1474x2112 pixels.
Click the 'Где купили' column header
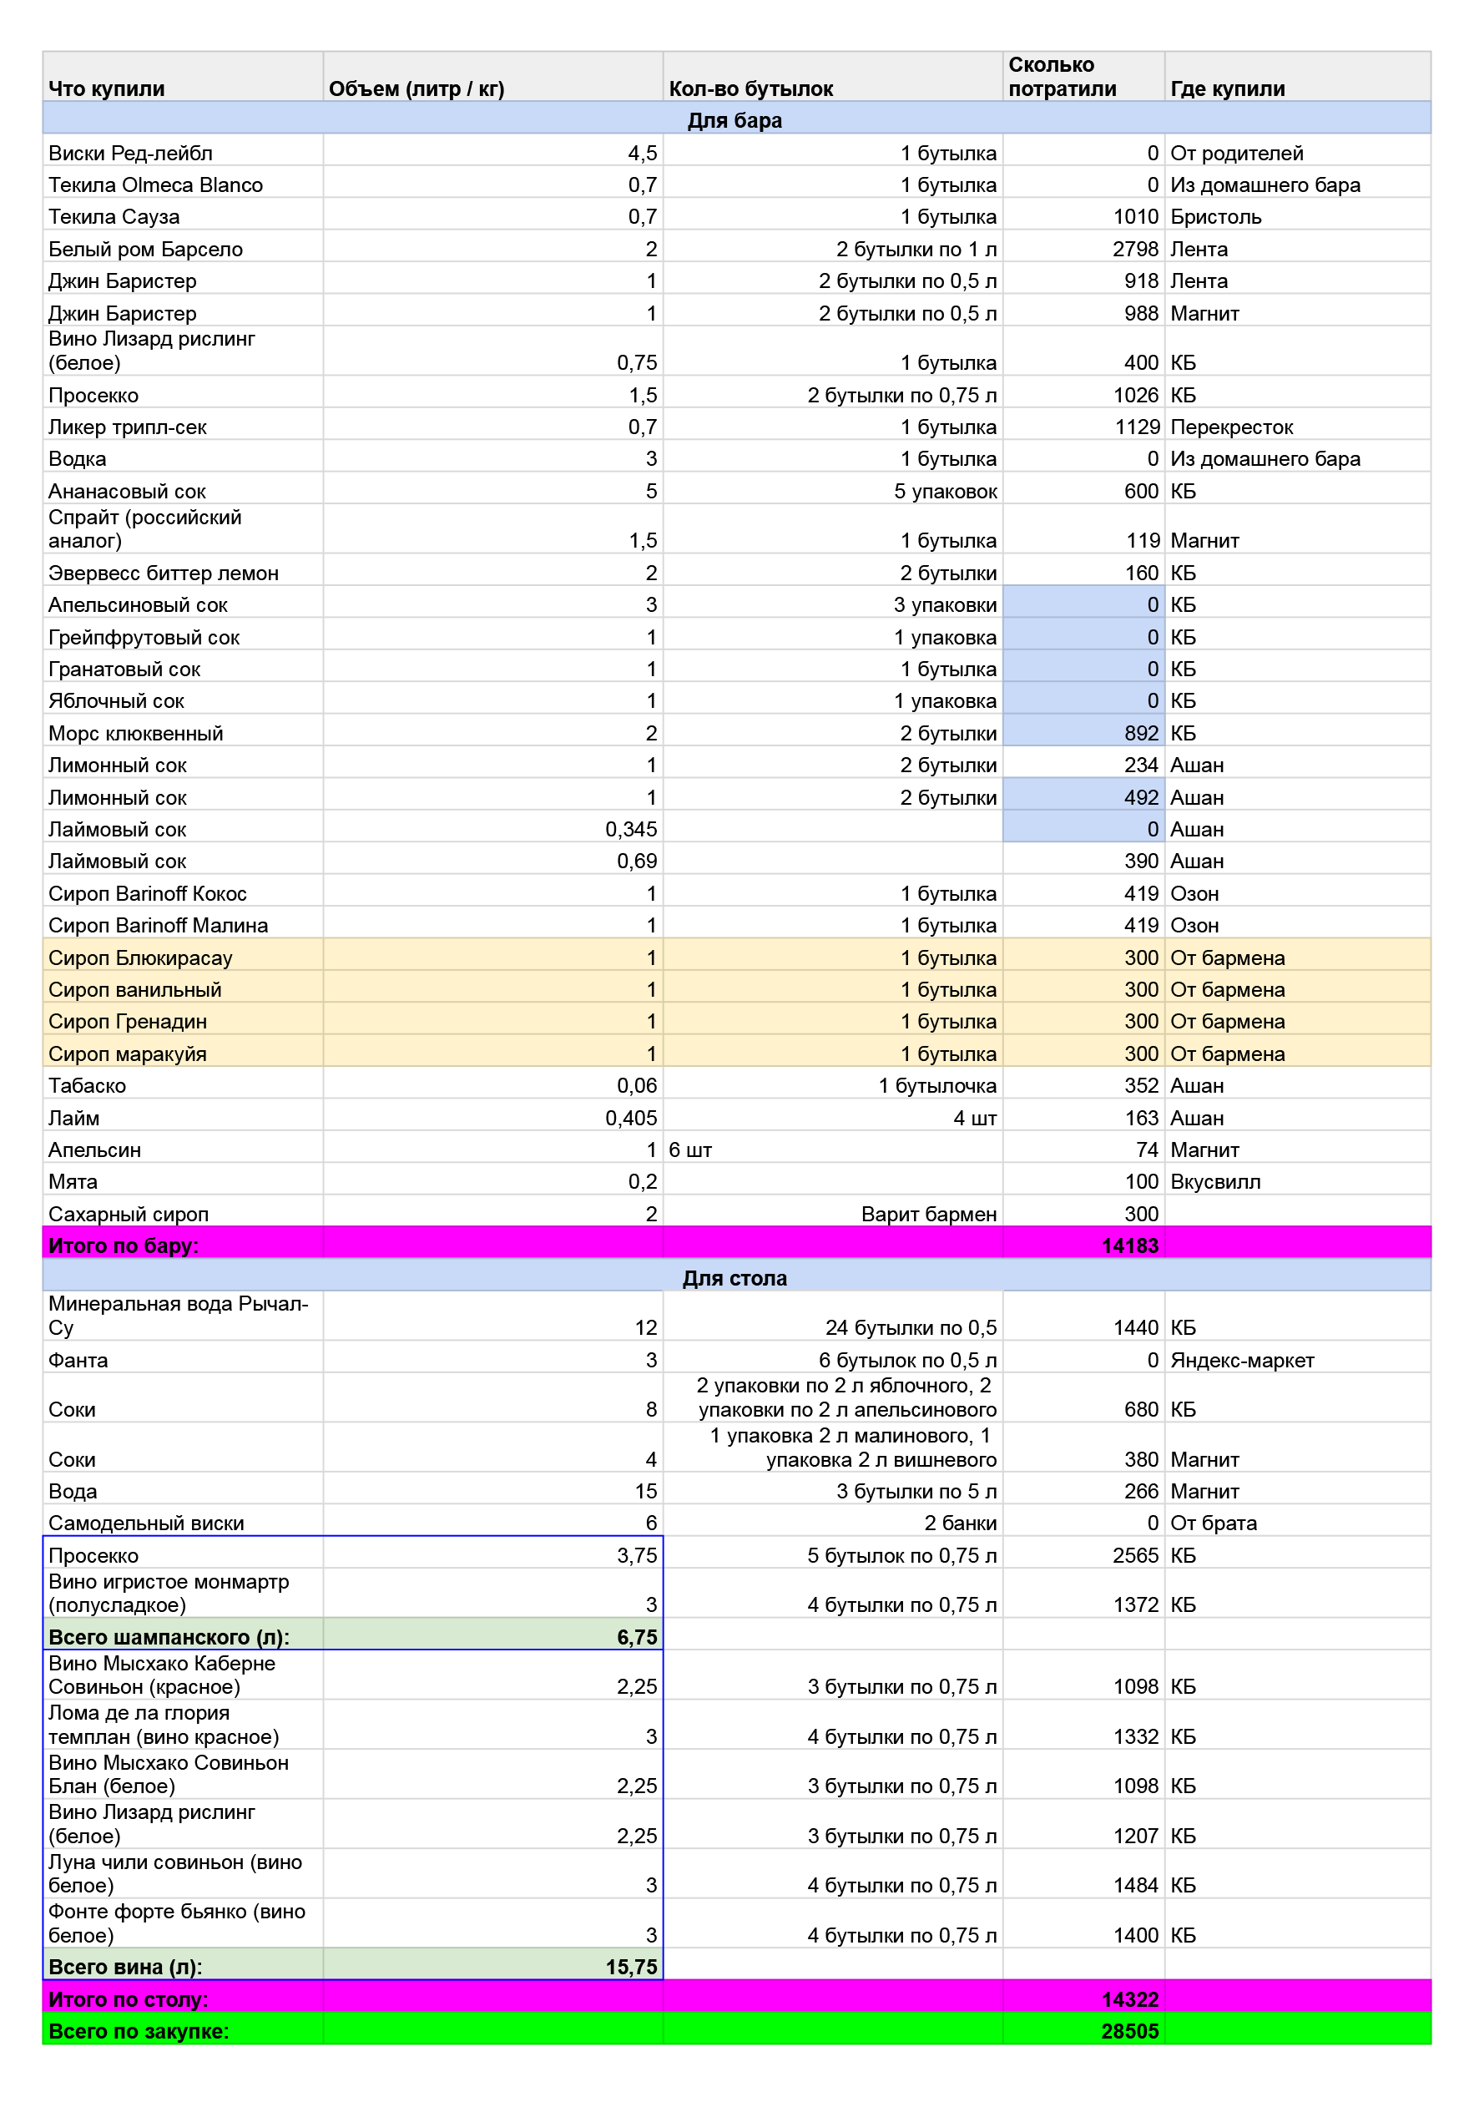coord(1297,76)
